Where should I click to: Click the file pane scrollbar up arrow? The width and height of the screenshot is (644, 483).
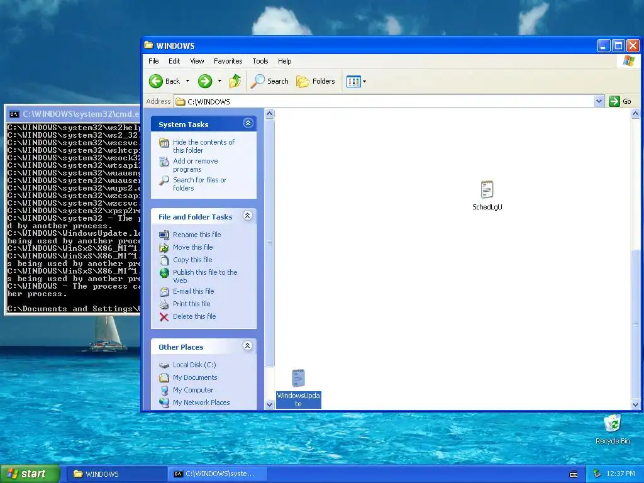635,113
